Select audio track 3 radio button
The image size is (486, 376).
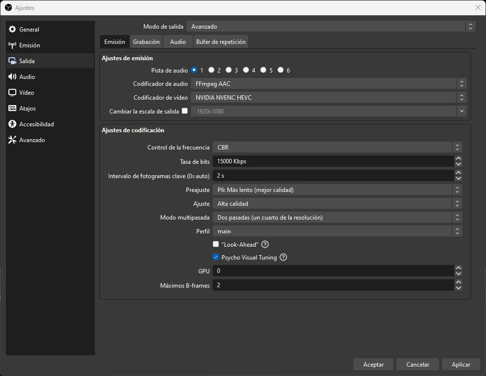(x=229, y=70)
